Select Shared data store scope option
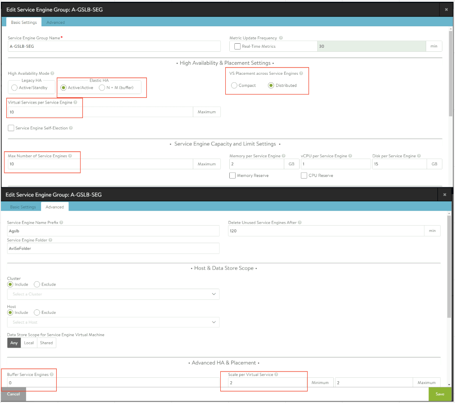The image size is (455, 403). click(x=46, y=343)
